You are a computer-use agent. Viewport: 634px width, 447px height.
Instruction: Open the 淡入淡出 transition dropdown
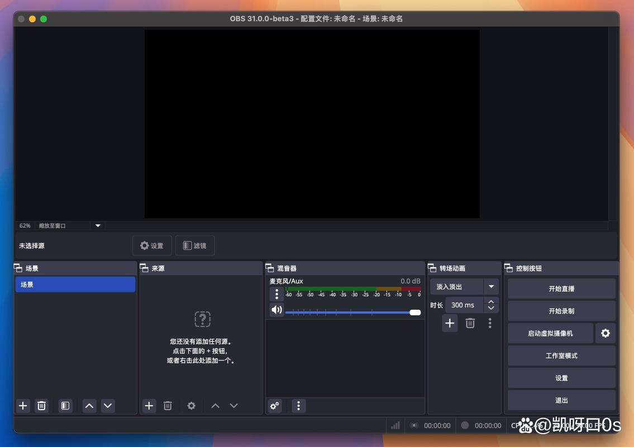pos(464,286)
